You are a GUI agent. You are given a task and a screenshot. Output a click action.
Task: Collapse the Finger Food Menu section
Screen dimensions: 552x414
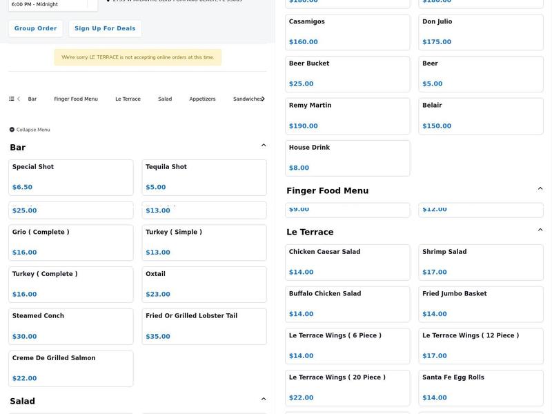click(x=540, y=188)
